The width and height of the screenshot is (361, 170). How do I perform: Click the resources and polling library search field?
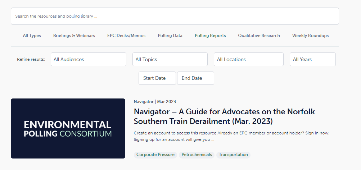click(x=175, y=16)
